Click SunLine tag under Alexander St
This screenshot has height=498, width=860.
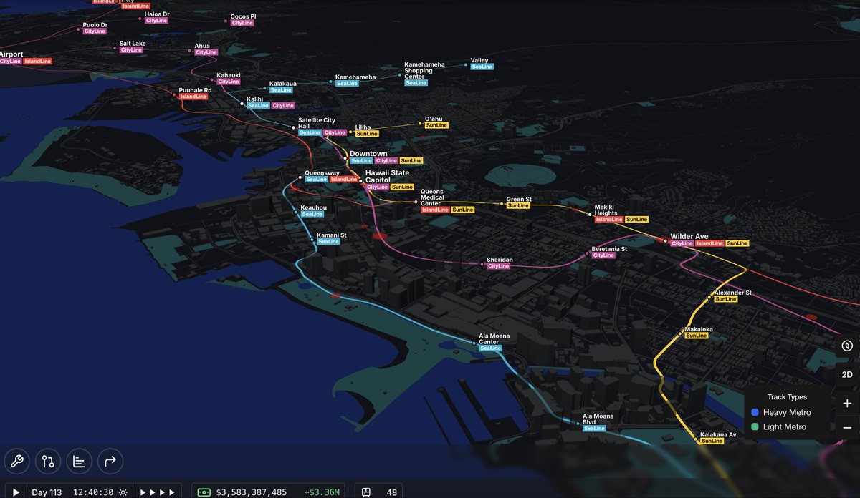726,299
